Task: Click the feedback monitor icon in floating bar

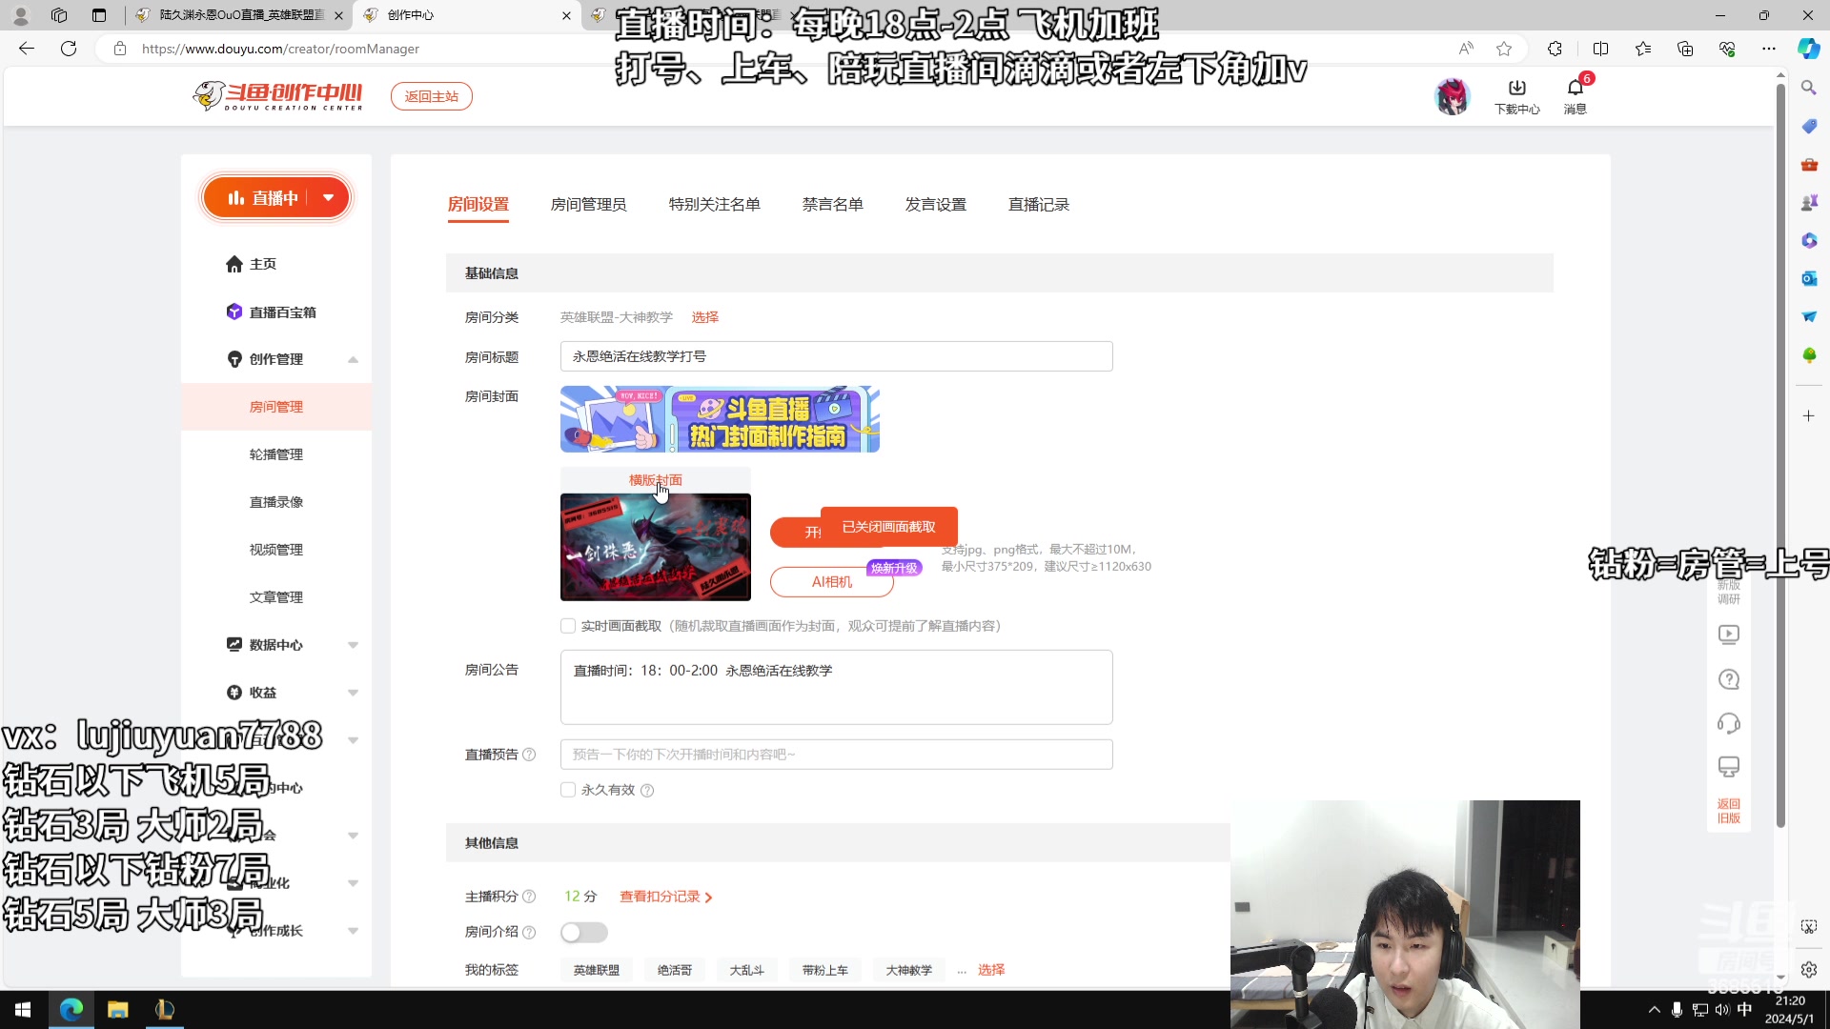Action: click(1728, 767)
